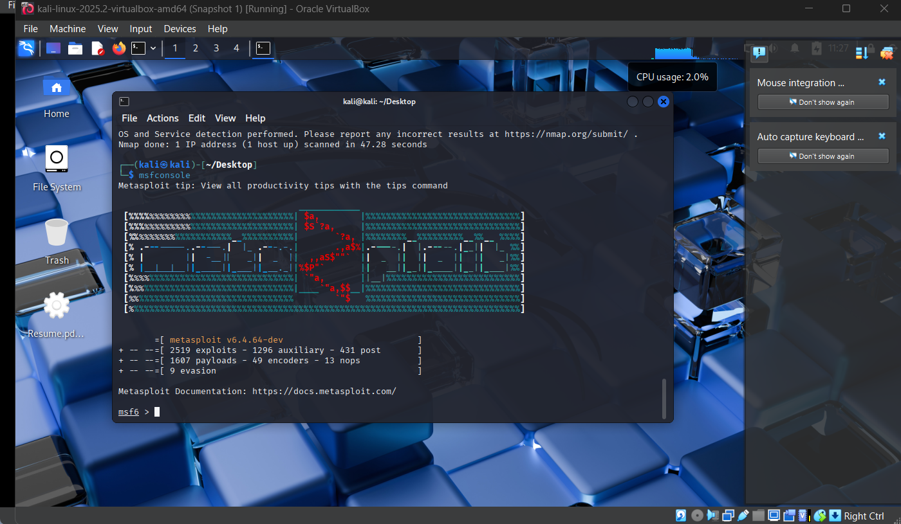The width and height of the screenshot is (901, 524).
Task: Expand the terminal launcher dropdown chevron
Action: point(153,48)
